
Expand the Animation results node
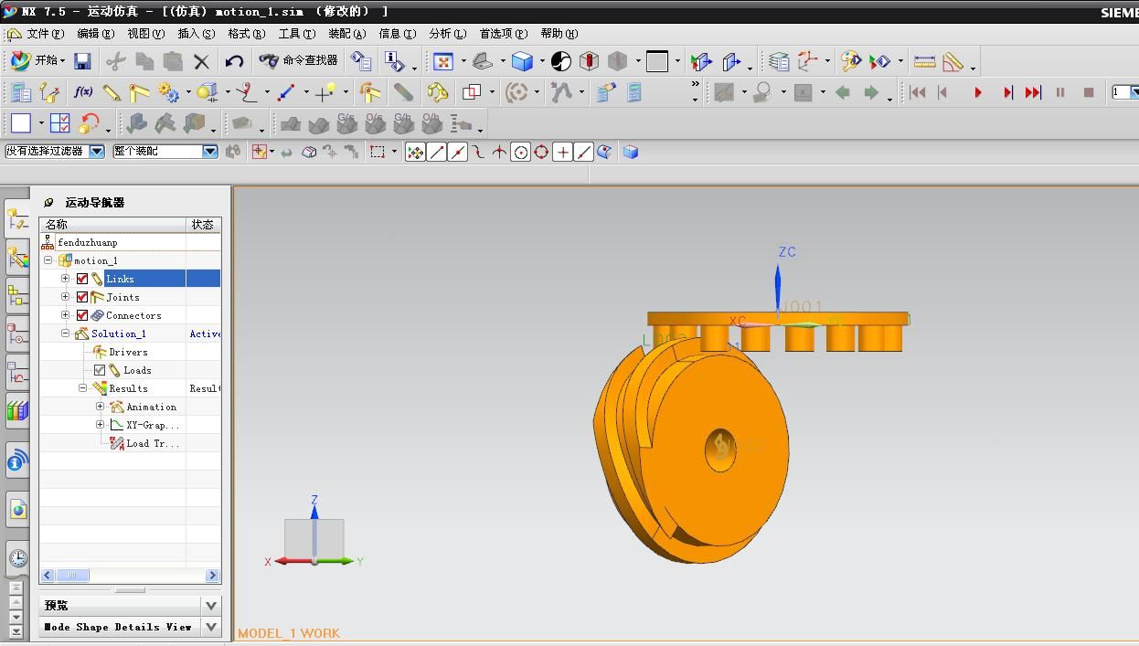coord(100,407)
